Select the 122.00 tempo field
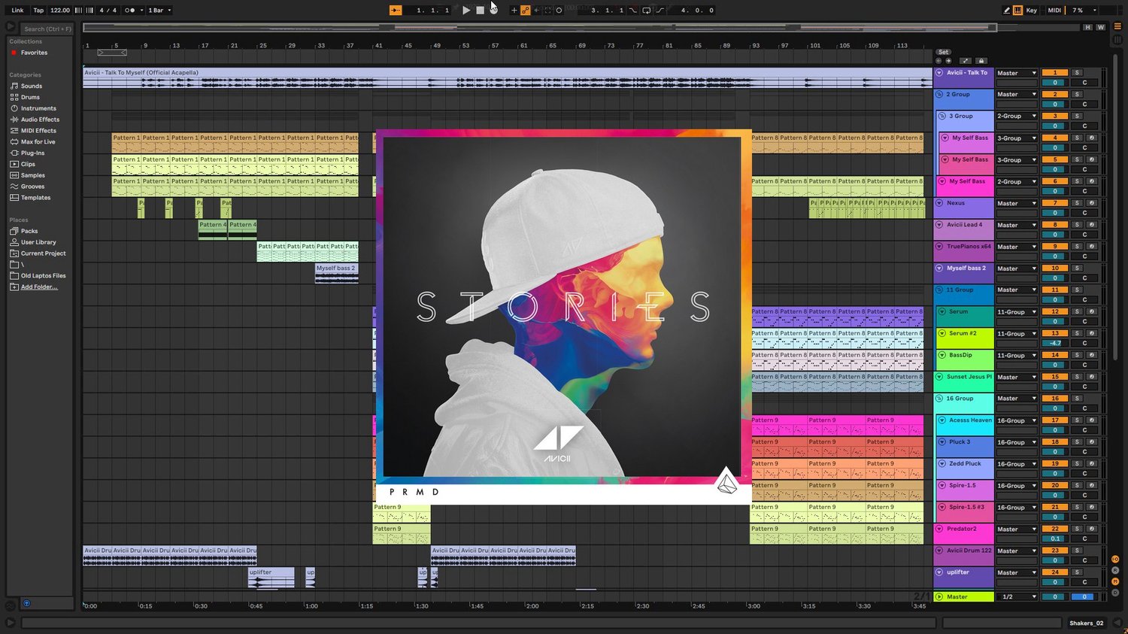 point(60,11)
